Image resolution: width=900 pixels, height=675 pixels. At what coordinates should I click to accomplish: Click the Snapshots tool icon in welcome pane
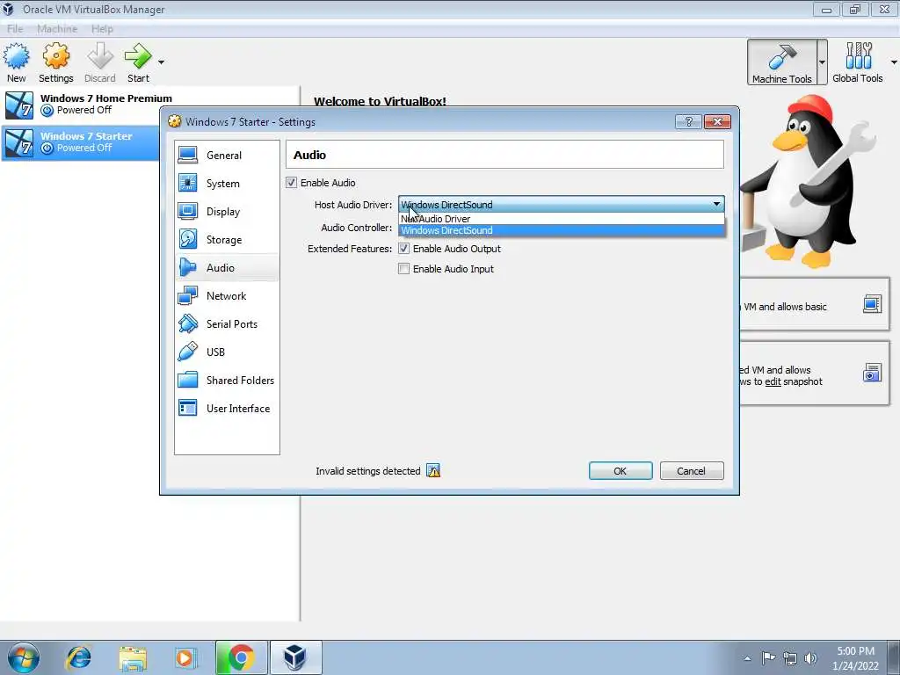click(872, 373)
